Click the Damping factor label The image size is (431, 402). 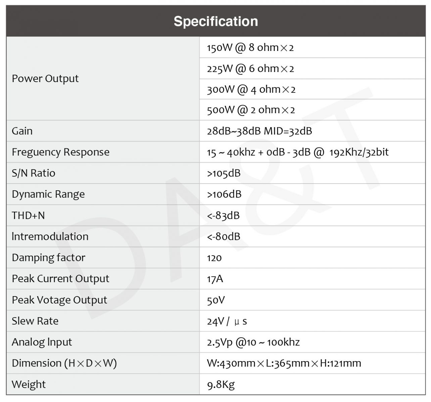48,258
